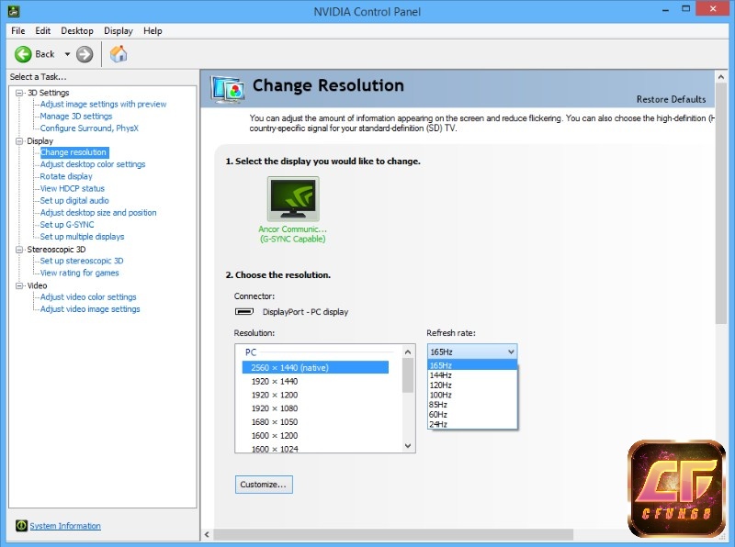Click resolution list scroll down arrow
This screenshot has width=735, height=547.
click(408, 446)
